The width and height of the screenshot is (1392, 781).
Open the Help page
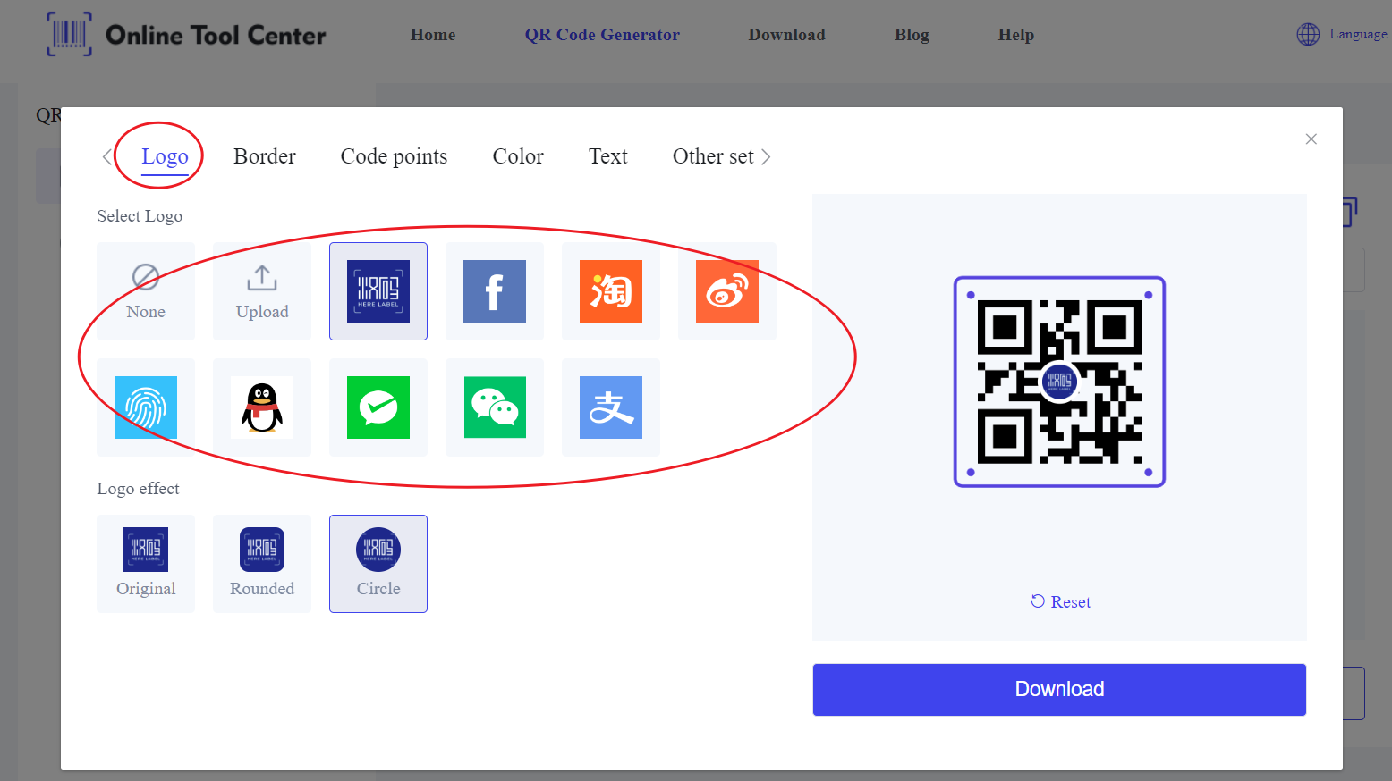tap(1016, 35)
